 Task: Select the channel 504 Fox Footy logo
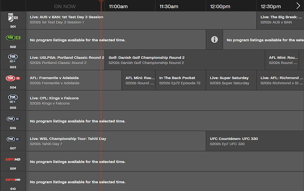13,78
